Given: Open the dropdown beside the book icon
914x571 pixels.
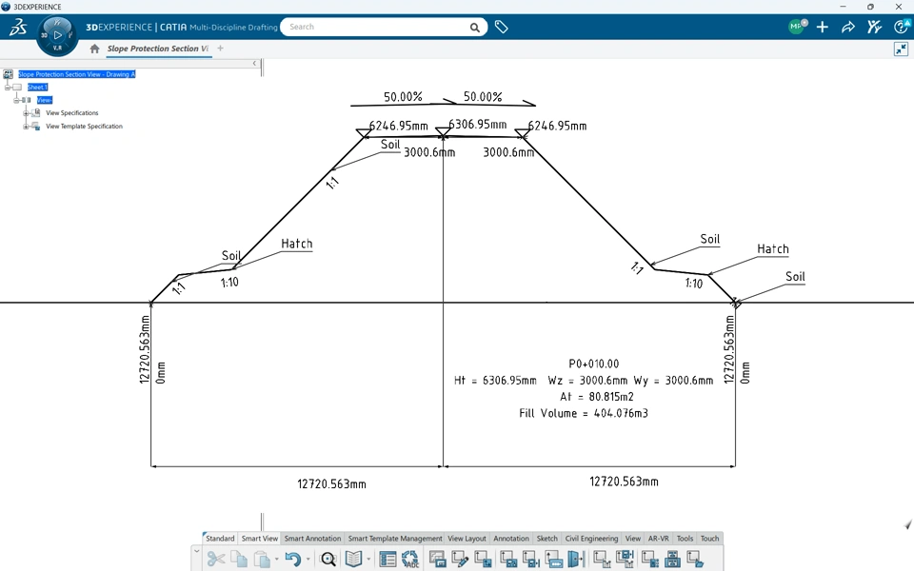Looking at the screenshot, I should click(368, 560).
